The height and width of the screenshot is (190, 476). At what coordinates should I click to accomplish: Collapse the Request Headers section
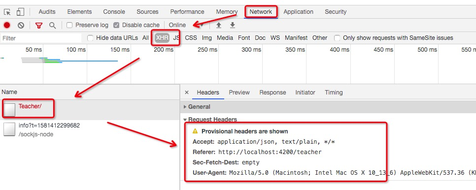(210, 120)
